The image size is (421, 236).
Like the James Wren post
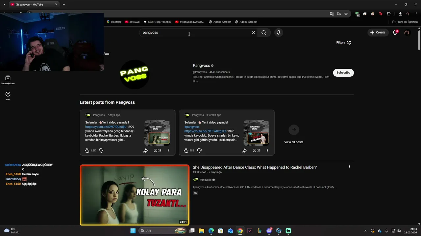tap(186, 150)
